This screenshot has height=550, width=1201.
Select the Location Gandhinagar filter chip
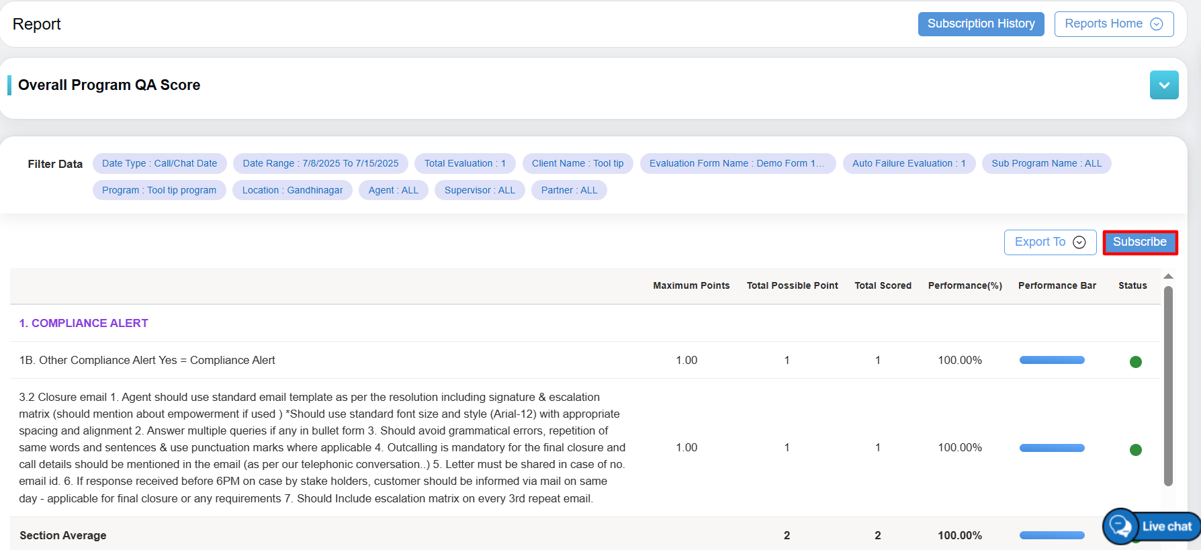pos(292,191)
